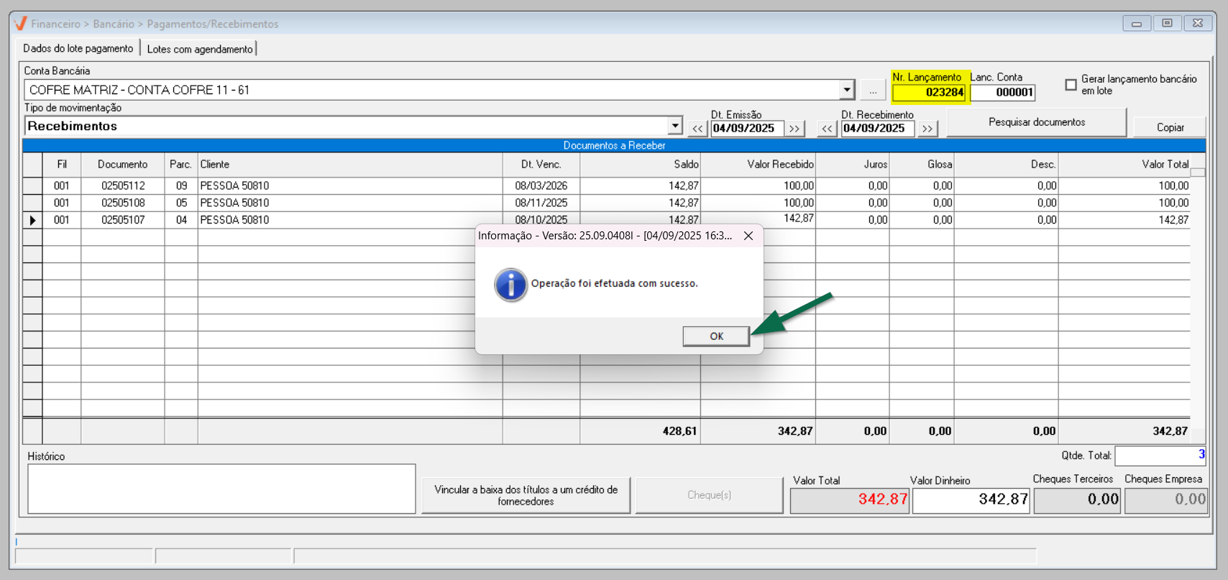Click the ellipsis button beside Conta Bancária
The image size is (1228, 580).
(x=872, y=91)
